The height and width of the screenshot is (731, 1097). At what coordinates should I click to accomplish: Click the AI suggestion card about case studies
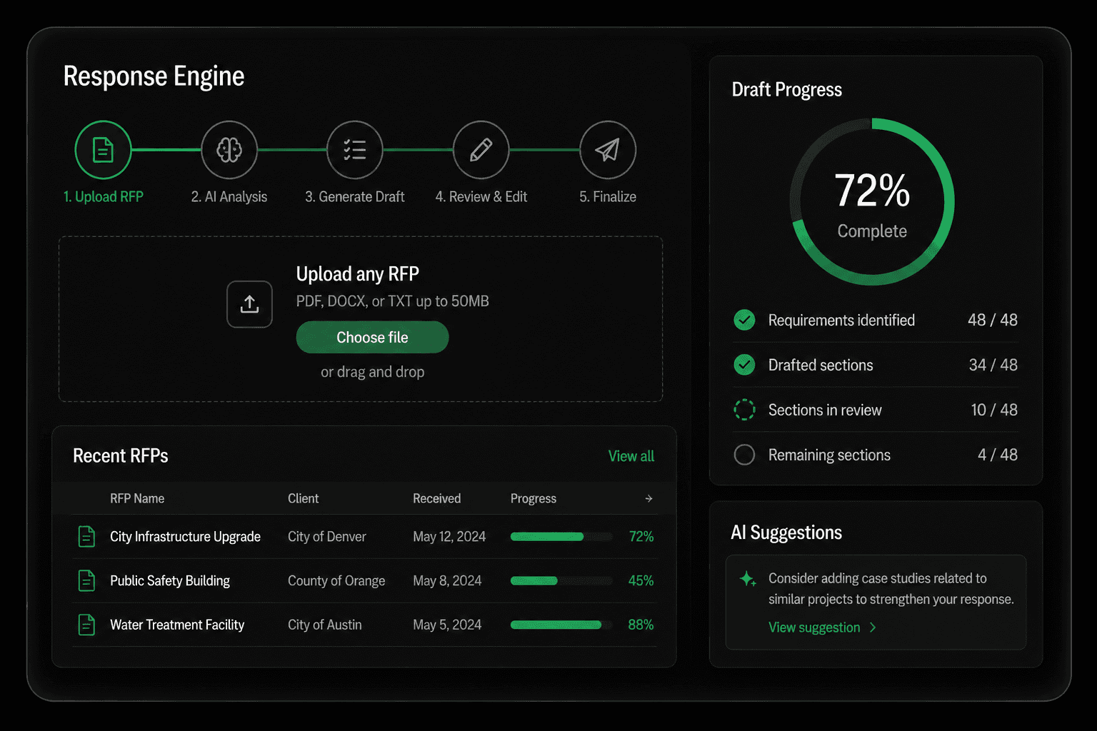[x=876, y=603]
